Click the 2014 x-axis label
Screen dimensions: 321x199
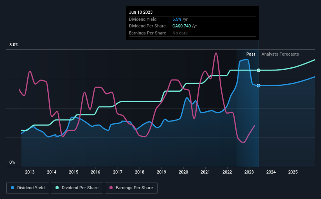click(52, 172)
